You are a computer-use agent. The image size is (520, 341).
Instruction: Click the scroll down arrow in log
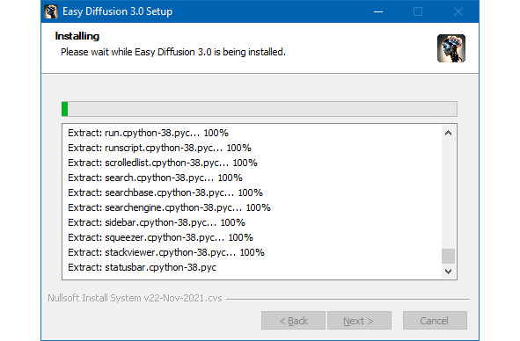448,272
